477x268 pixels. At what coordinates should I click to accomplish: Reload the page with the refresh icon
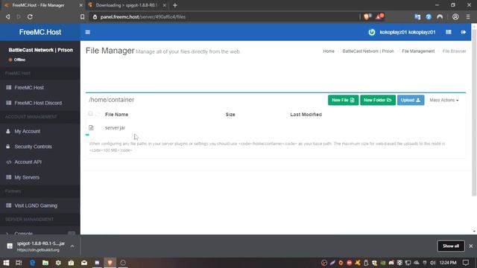click(30, 16)
